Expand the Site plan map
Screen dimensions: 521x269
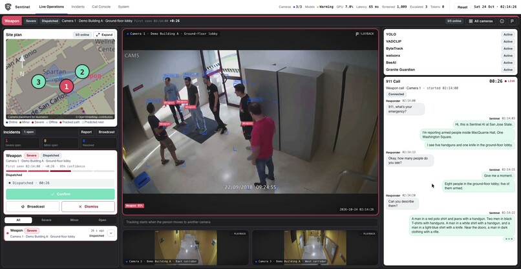coord(104,34)
